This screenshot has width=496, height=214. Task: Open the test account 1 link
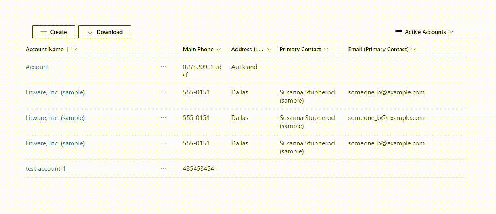point(46,169)
